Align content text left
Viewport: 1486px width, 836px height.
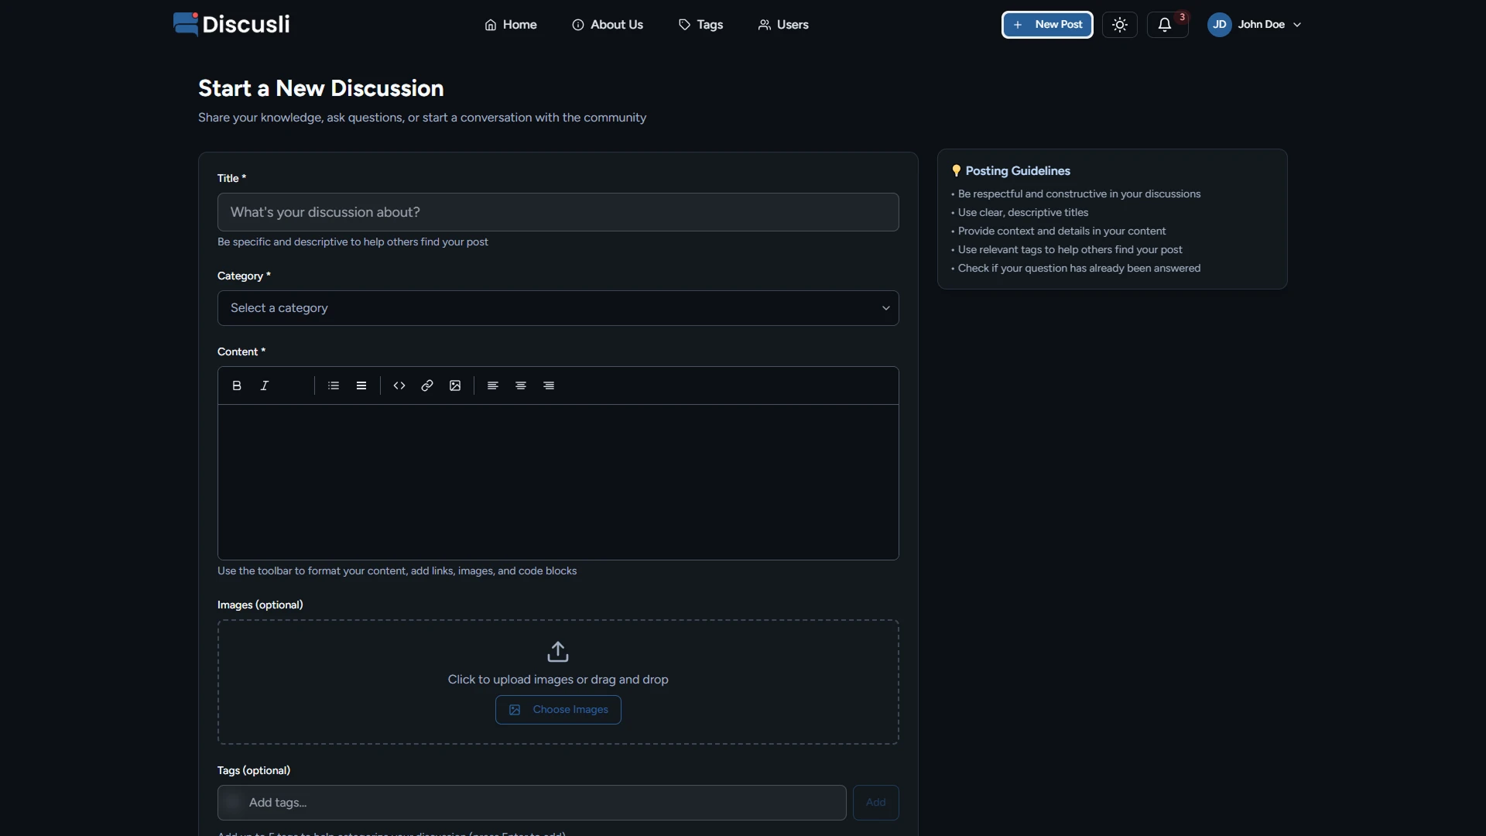coord(493,385)
